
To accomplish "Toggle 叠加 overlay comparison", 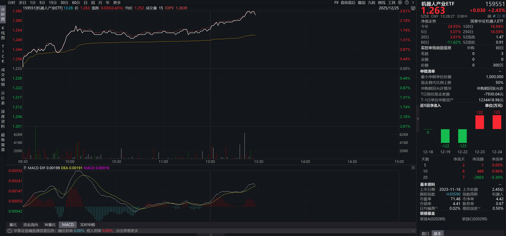I will pyautogui.click(x=361, y=3).
